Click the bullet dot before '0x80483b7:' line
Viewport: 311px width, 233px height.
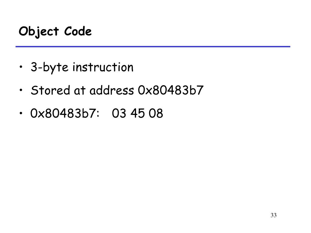21,113
